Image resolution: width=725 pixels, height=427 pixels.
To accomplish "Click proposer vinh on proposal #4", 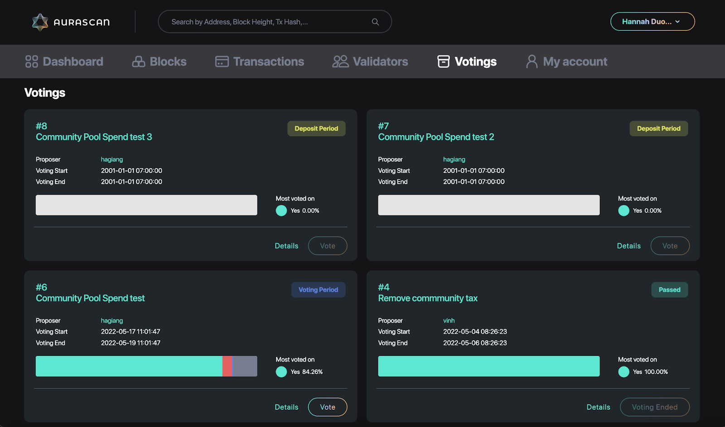I will click(449, 321).
